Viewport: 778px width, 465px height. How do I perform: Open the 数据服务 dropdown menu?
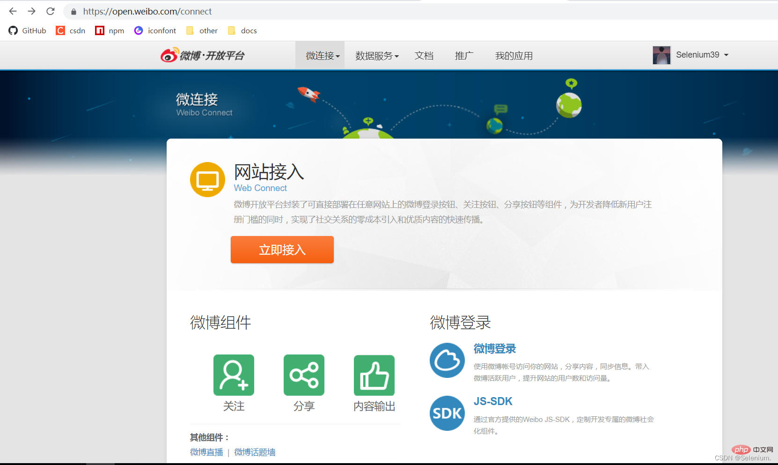point(376,55)
